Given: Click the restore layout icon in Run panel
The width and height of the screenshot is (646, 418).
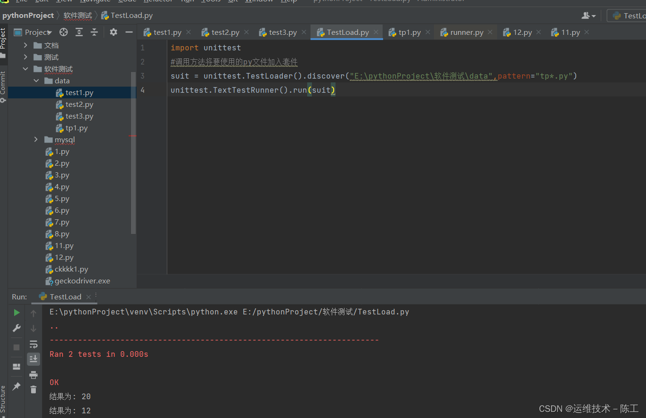Looking at the screenshot, I should [16, 367].
